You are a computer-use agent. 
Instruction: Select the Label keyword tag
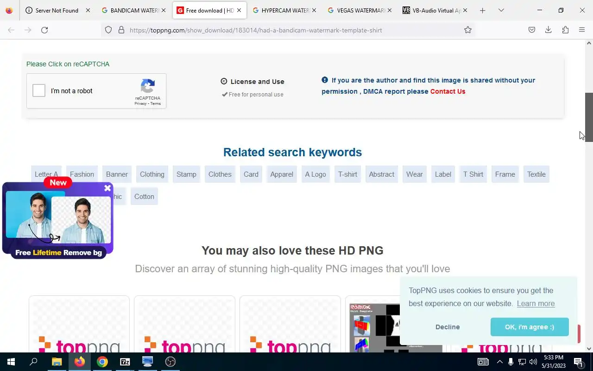443,174
